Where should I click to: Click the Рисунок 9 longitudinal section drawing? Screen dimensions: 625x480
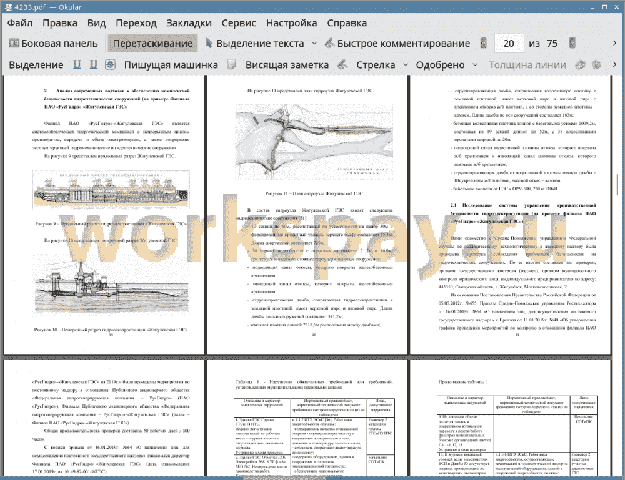(x=111, y=189)
